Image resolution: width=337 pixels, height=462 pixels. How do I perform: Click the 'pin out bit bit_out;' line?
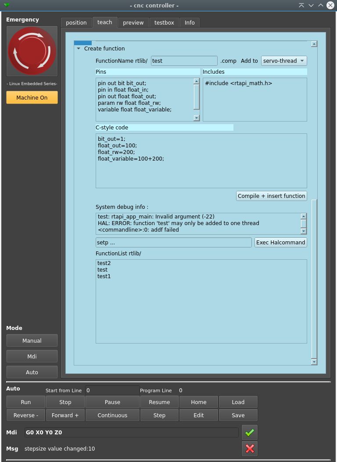pyautogui.click(x=122, y=83)
